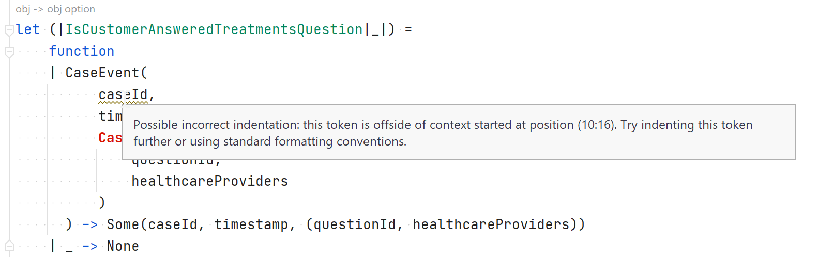The height and width of the screenshot is (257, 818).
Task: Click the IsCustomerAnsweredTreatmentsQuestion pattern name
Action: click(x=214, y=29)
